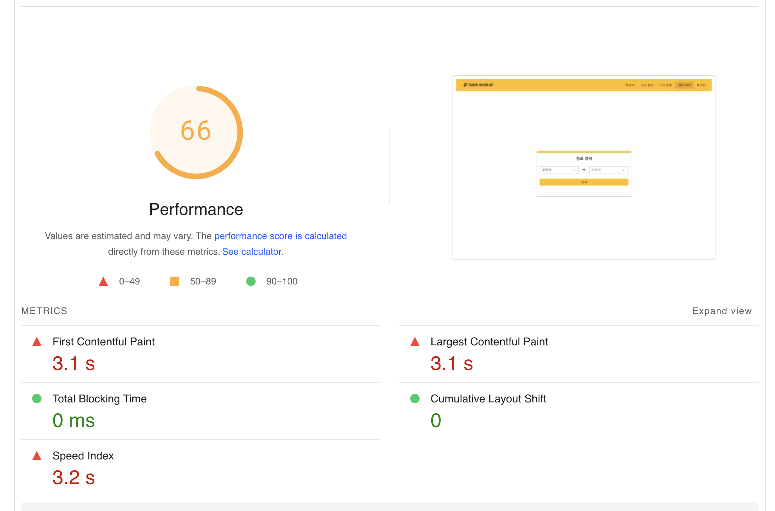Click the orange square legend icon for 50–89
Image resolution: width=775 pixels, height=511 pixels.
tap(175, 281)
